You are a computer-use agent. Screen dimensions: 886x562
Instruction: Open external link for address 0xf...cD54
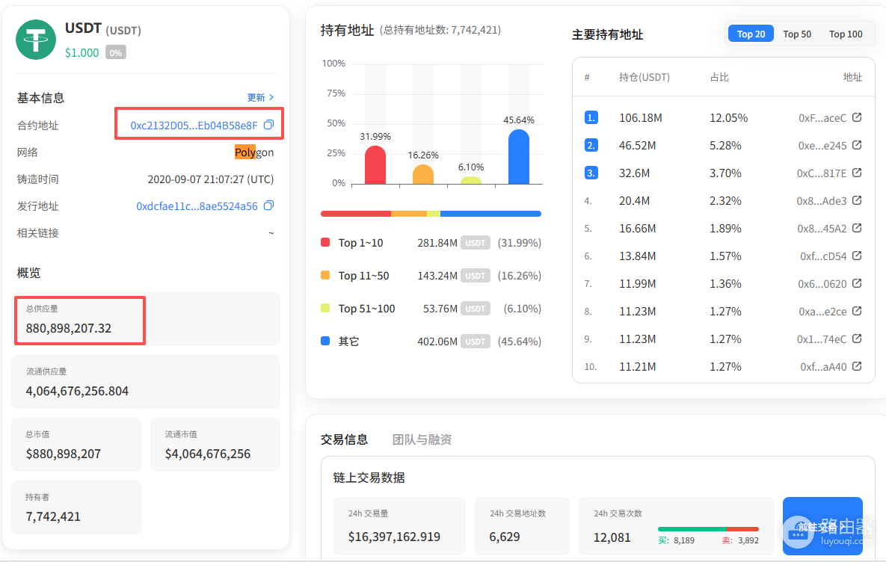[857, 256]
